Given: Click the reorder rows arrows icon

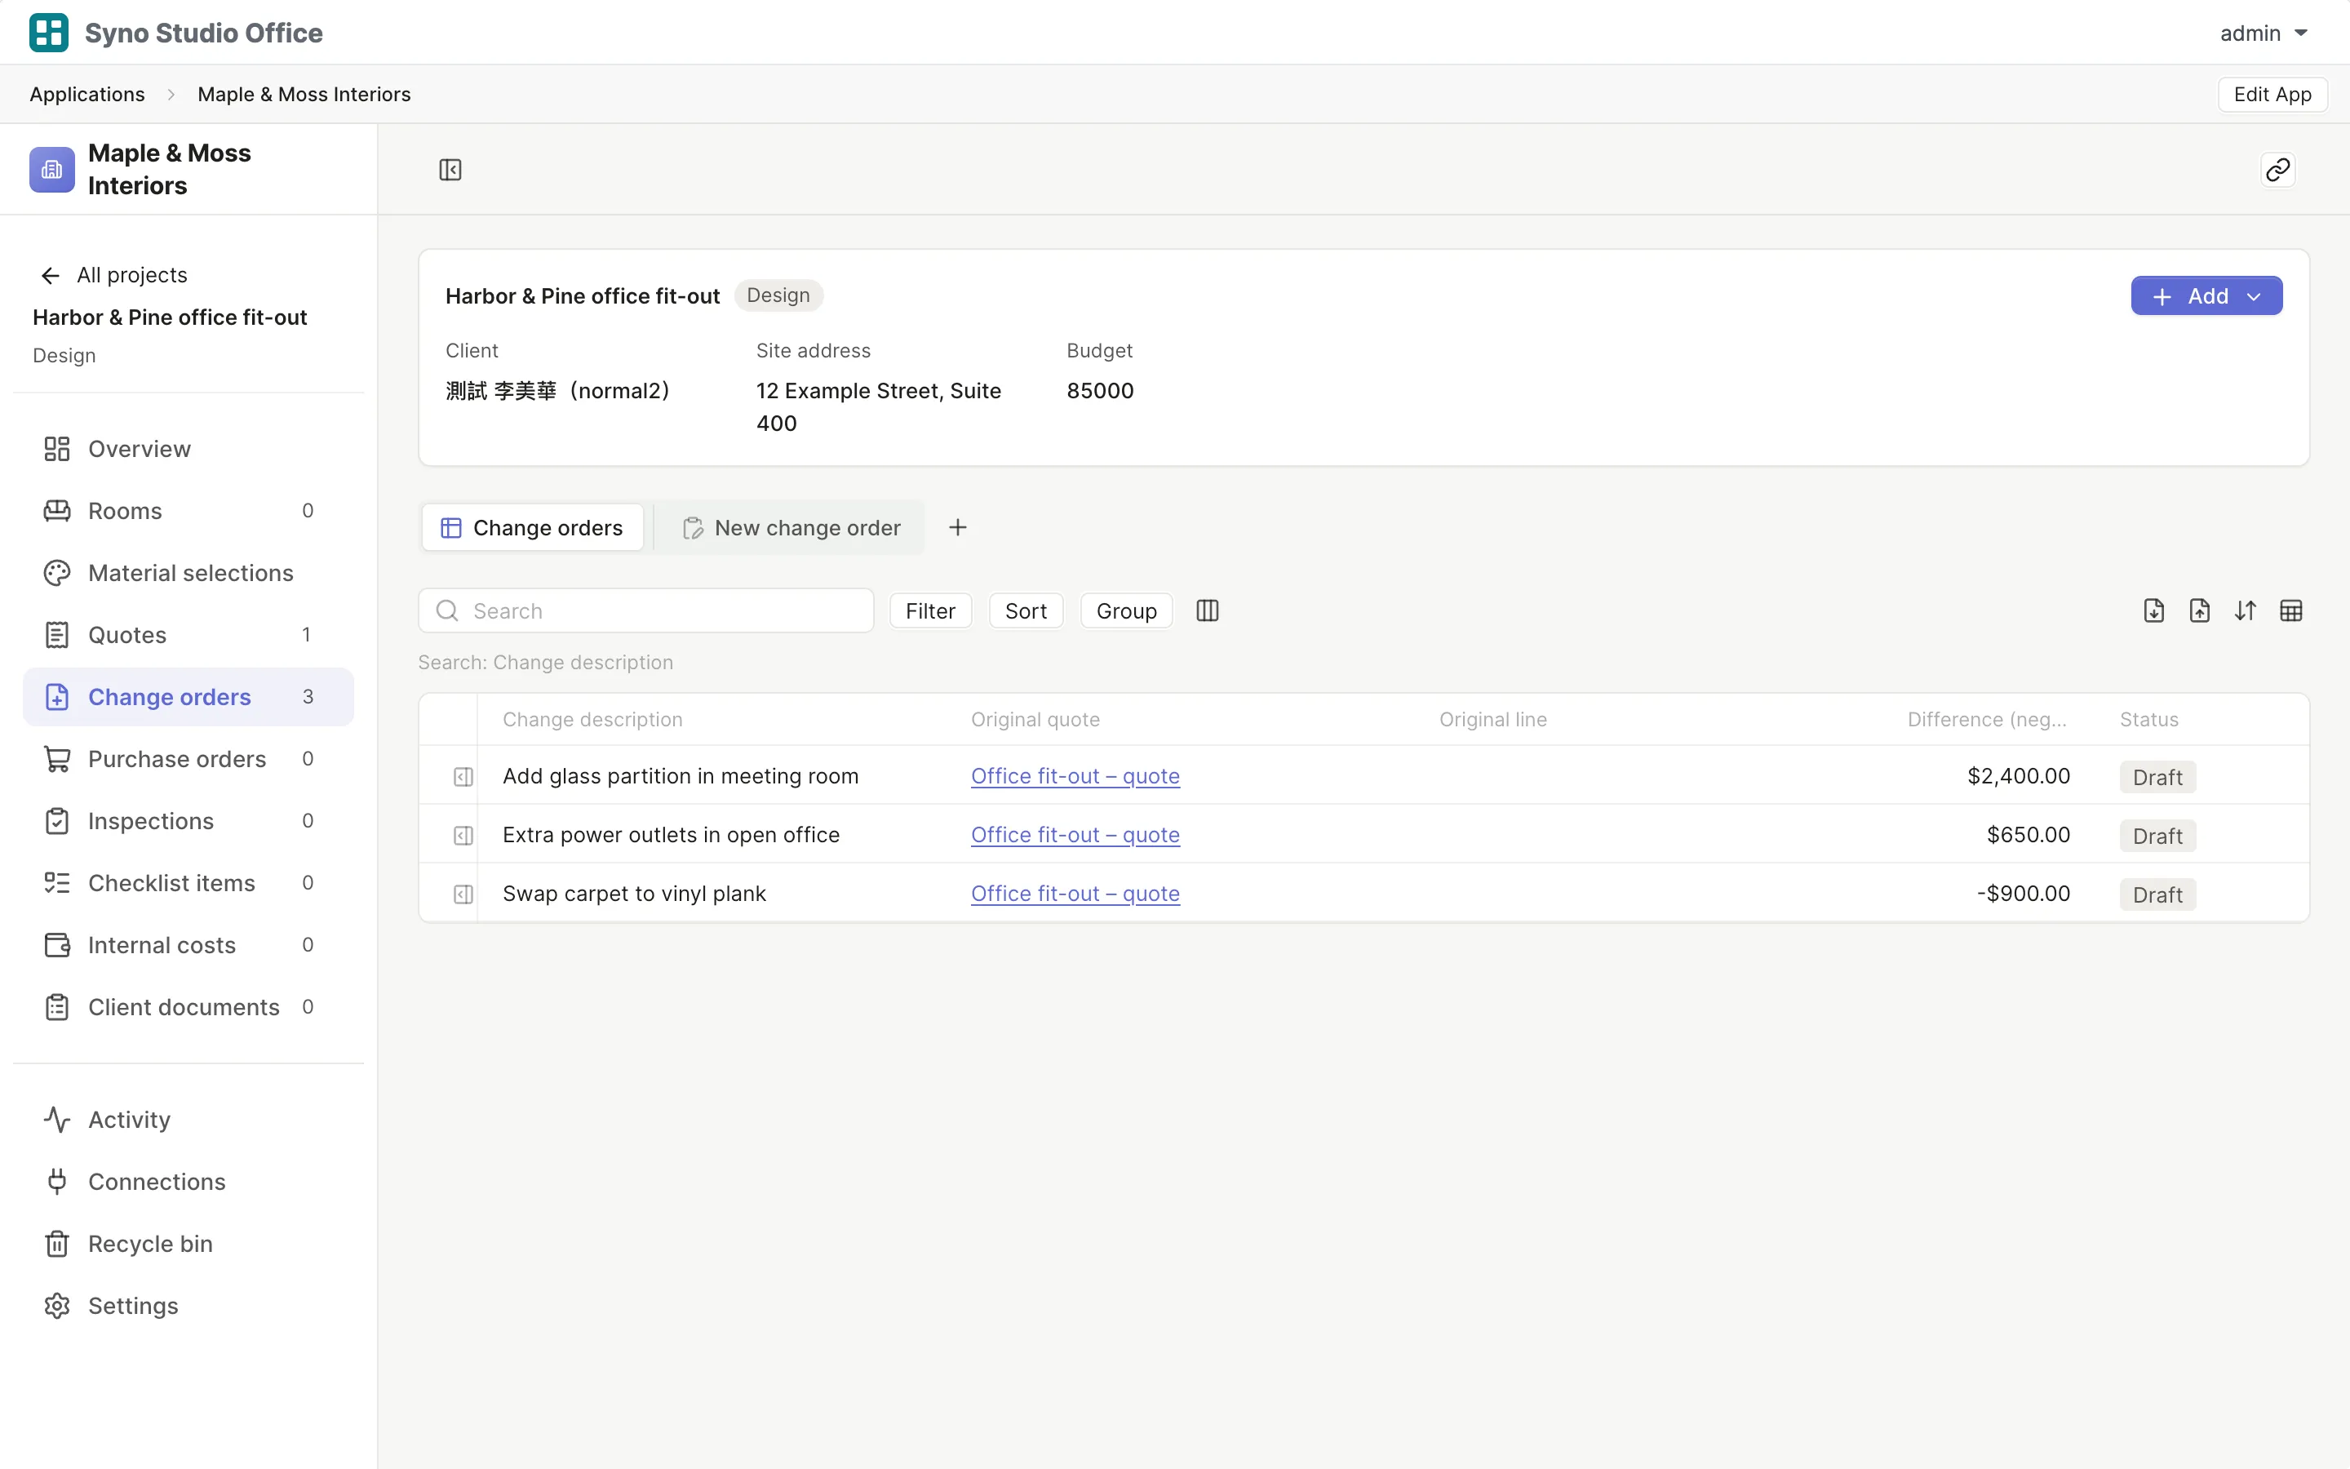Looking at the screenshot, I should (x=2245, y=611).
